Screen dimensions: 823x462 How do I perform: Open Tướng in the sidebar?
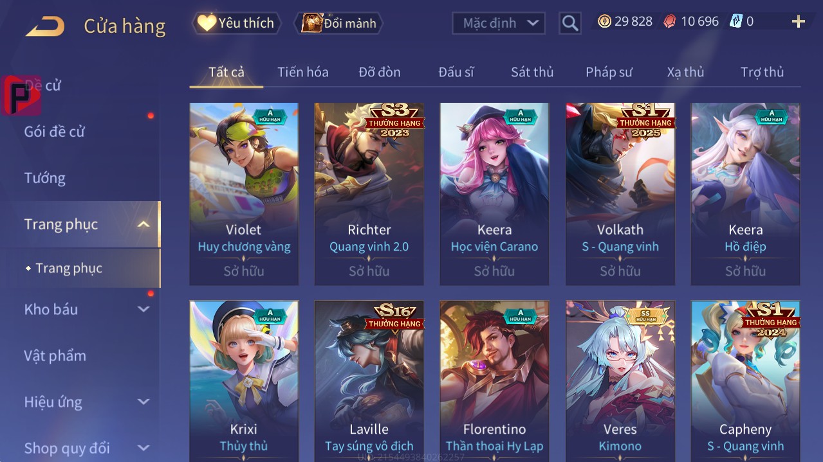coord(45,178)
